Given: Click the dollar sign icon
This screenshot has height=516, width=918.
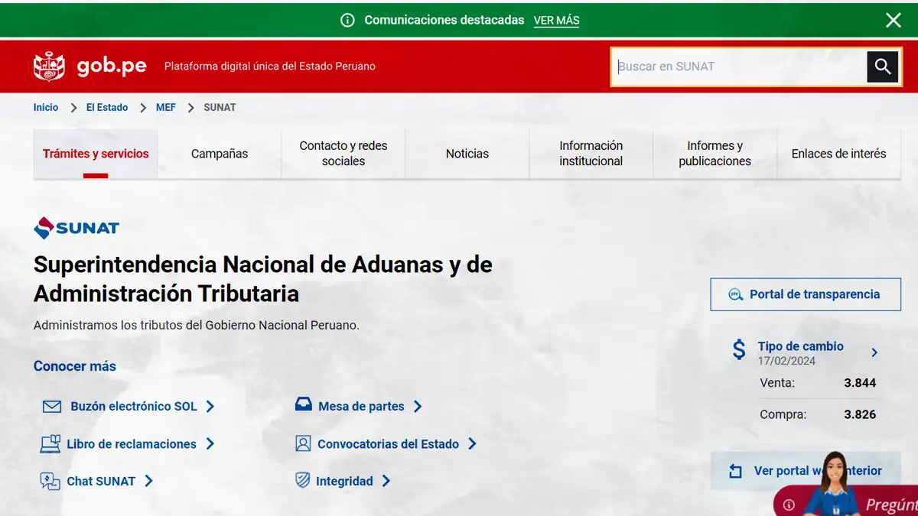Looking at the screenshot, I should pos(739,350).
